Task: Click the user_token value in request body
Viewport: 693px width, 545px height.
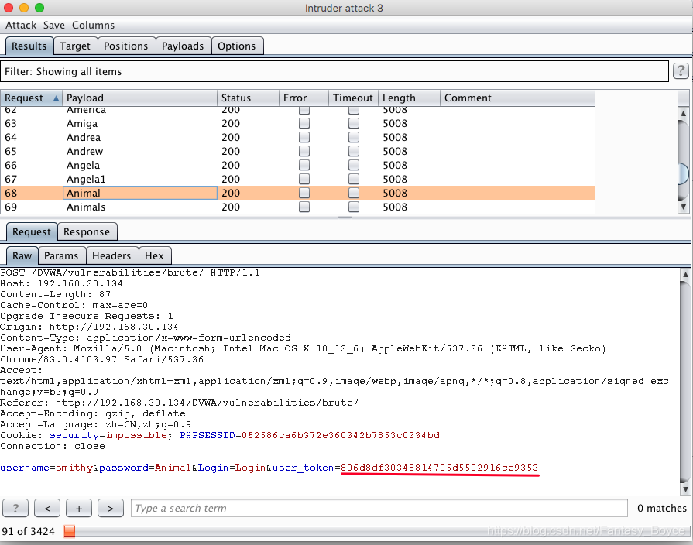Action: [x=439, y=468]
